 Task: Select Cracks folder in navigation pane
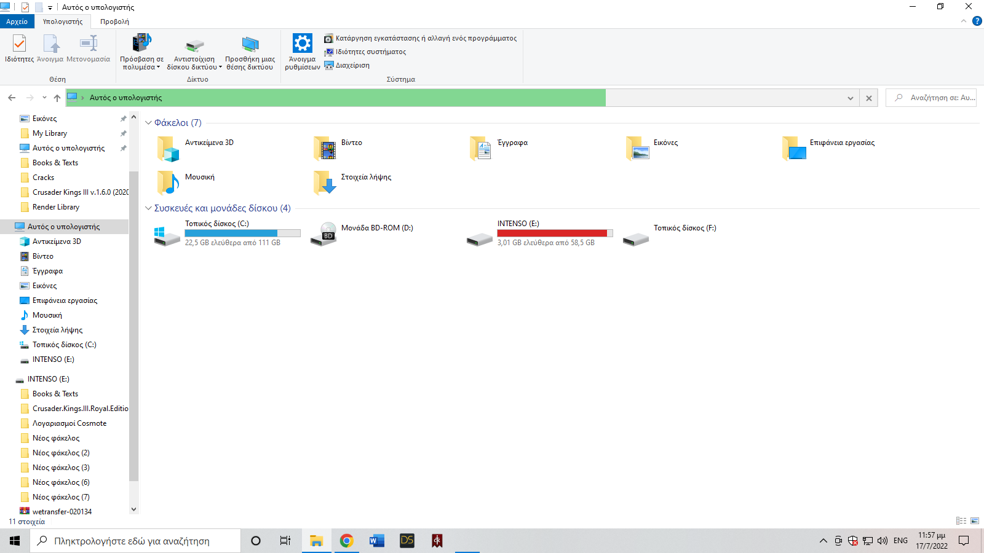43,178
